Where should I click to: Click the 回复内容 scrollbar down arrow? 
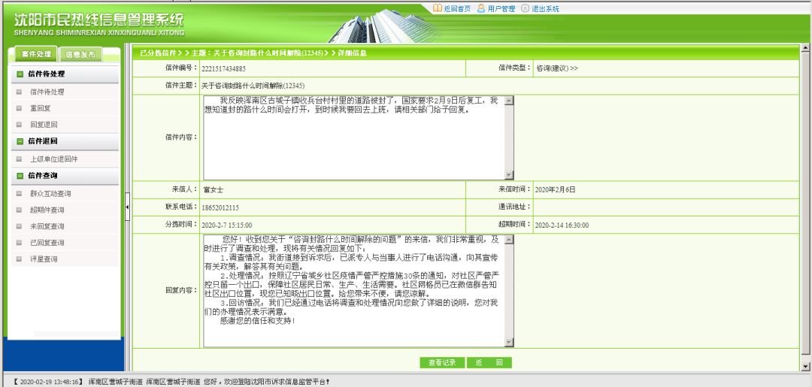[x=510, y=342]
